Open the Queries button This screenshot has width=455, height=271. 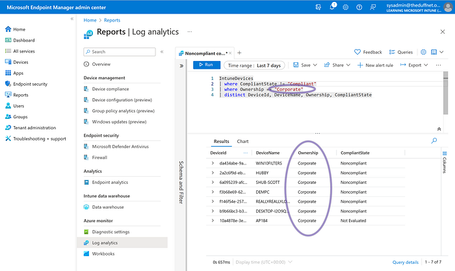click(401, 52)
